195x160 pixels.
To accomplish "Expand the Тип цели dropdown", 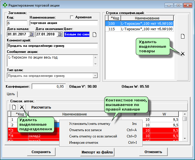I will [x=95, y=76].
